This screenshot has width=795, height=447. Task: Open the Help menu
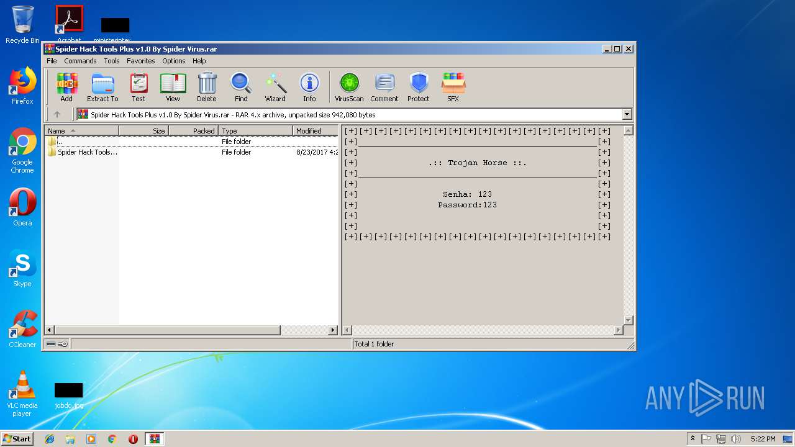[x=199, y=61]
